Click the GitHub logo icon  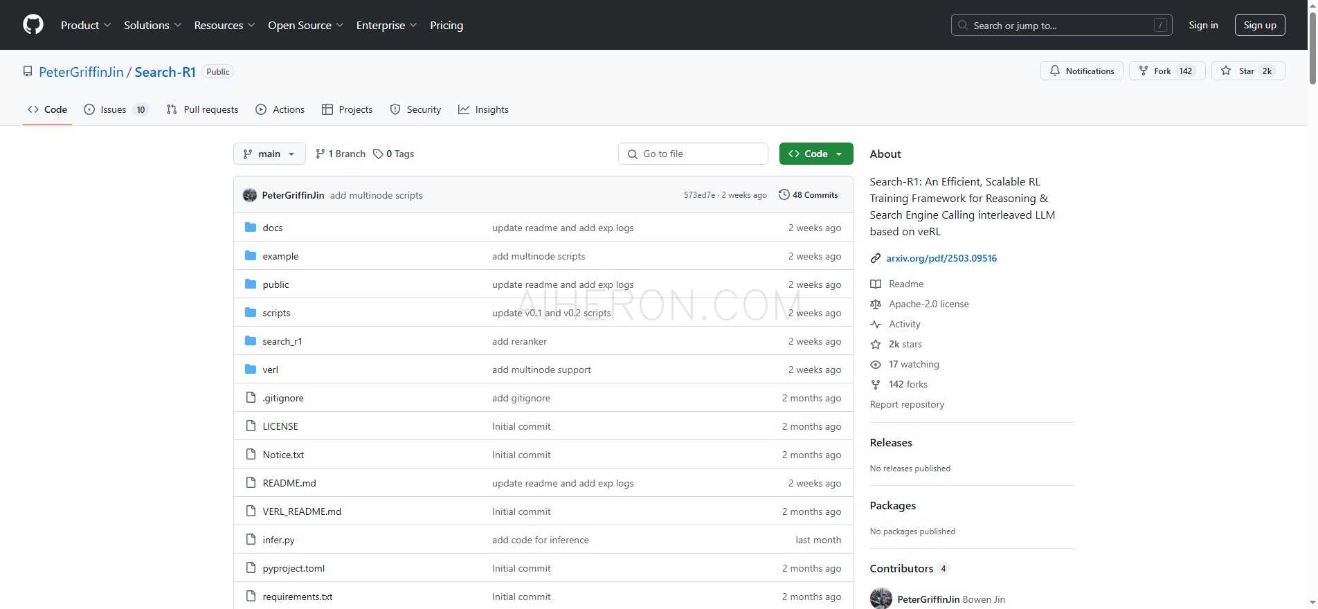click(33, 25)
